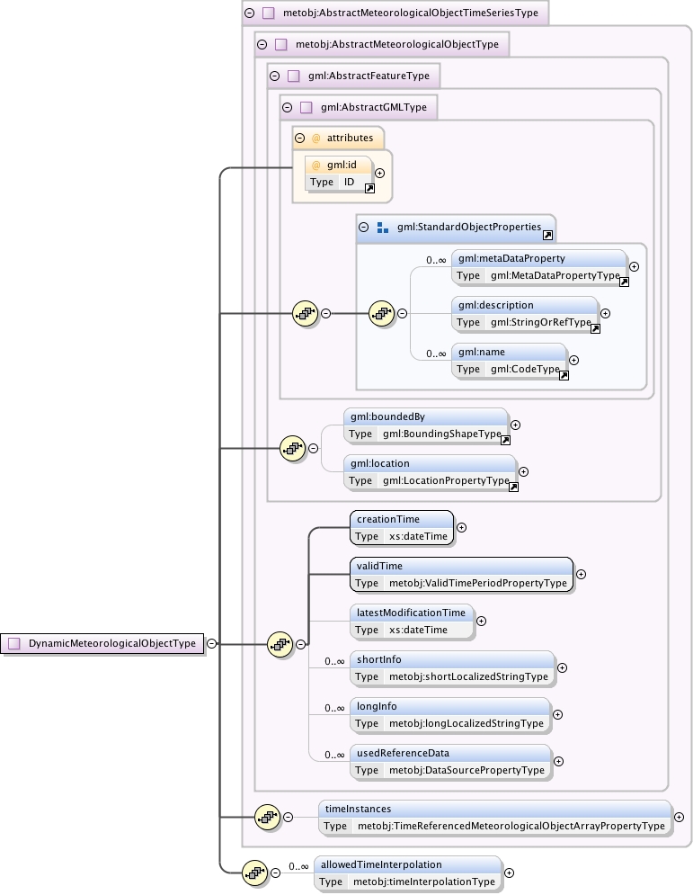Screen dimensions: 693x895
Task: Select the creationTime element box
Action: [402, 527]
